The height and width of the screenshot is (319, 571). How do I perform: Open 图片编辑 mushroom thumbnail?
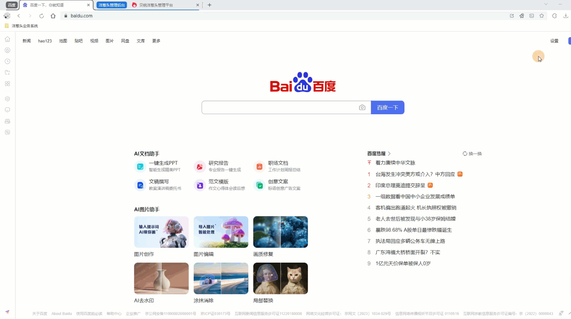click(x=221, y=232)
